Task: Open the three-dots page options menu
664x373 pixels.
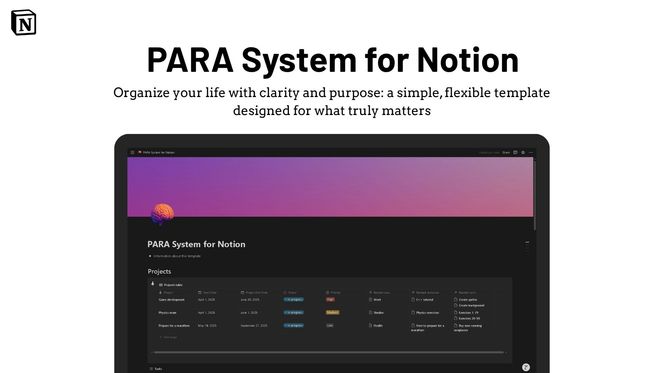Action: click(531, 152)
